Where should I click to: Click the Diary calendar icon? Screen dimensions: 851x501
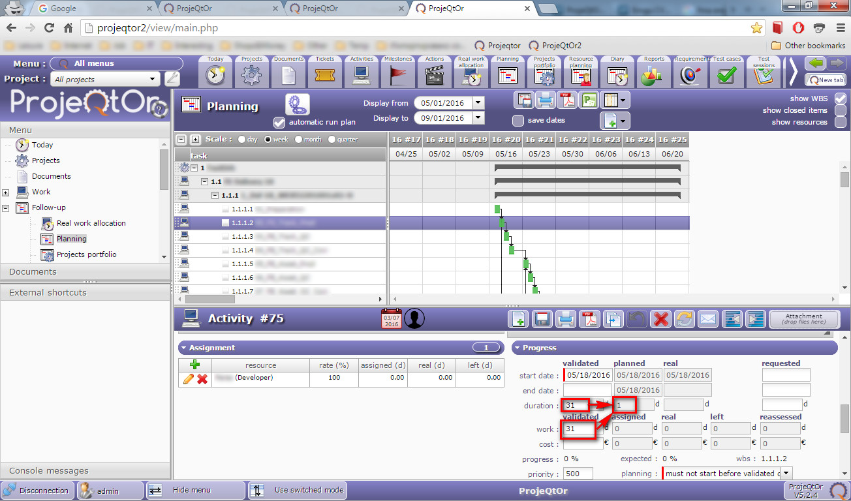617,72
